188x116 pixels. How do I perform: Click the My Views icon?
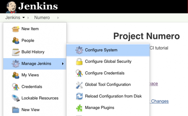coord(16,75)
